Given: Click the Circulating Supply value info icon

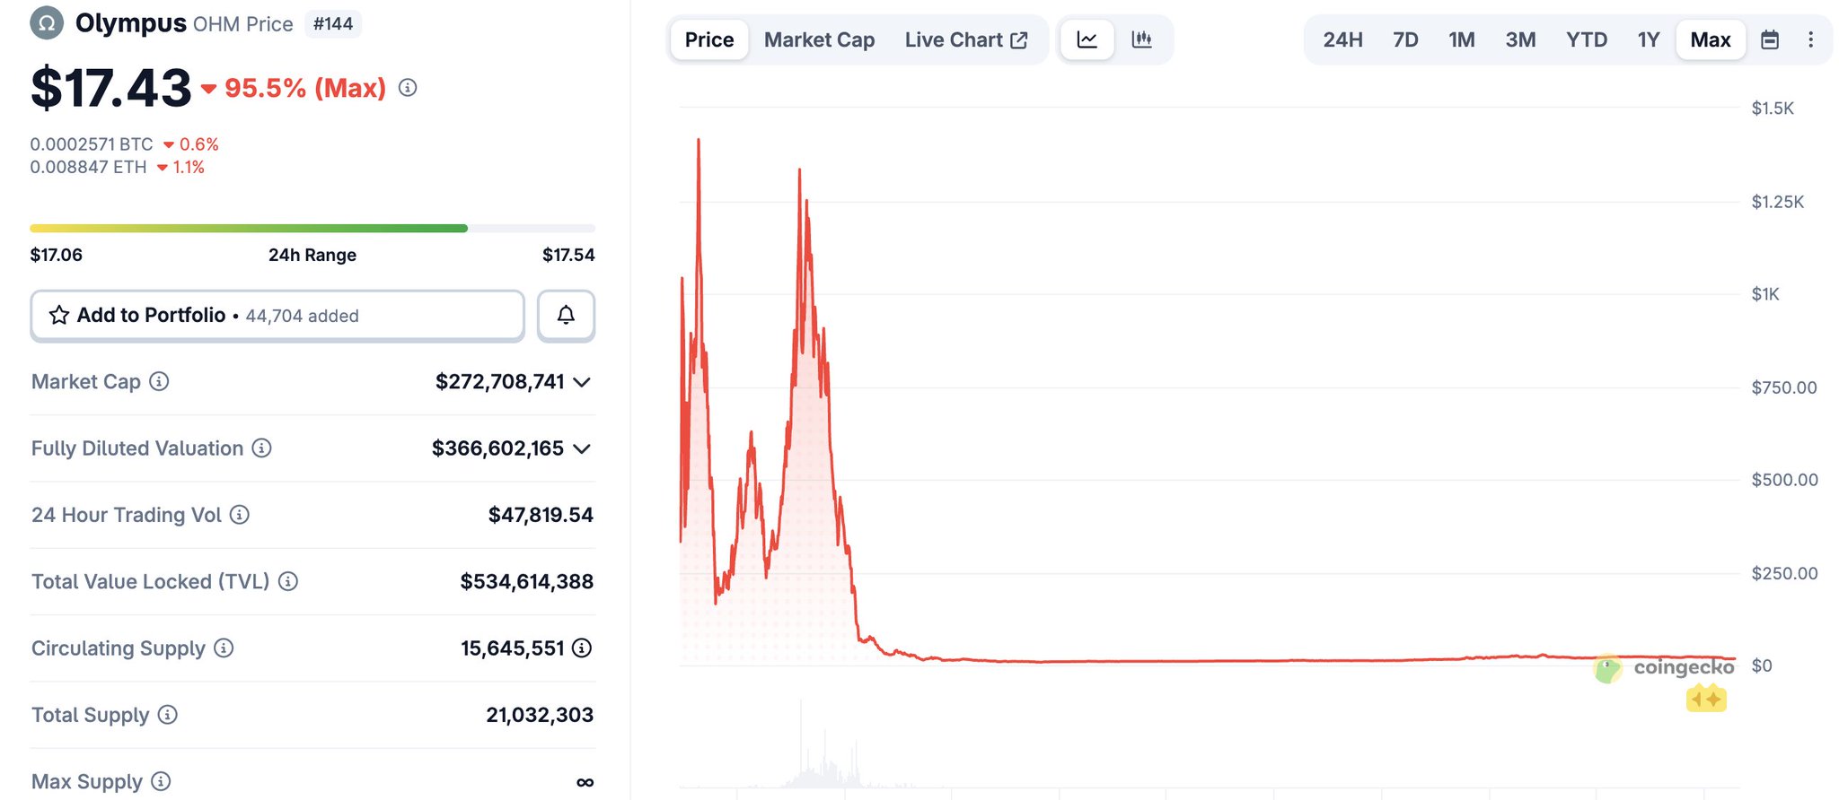Looking at the screenshot, I should pyautogui.click(x=582, y=648).
